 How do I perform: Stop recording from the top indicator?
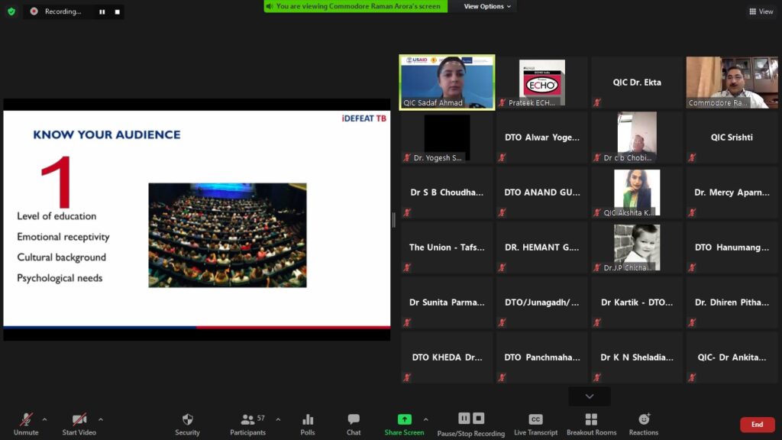point(117,12)
